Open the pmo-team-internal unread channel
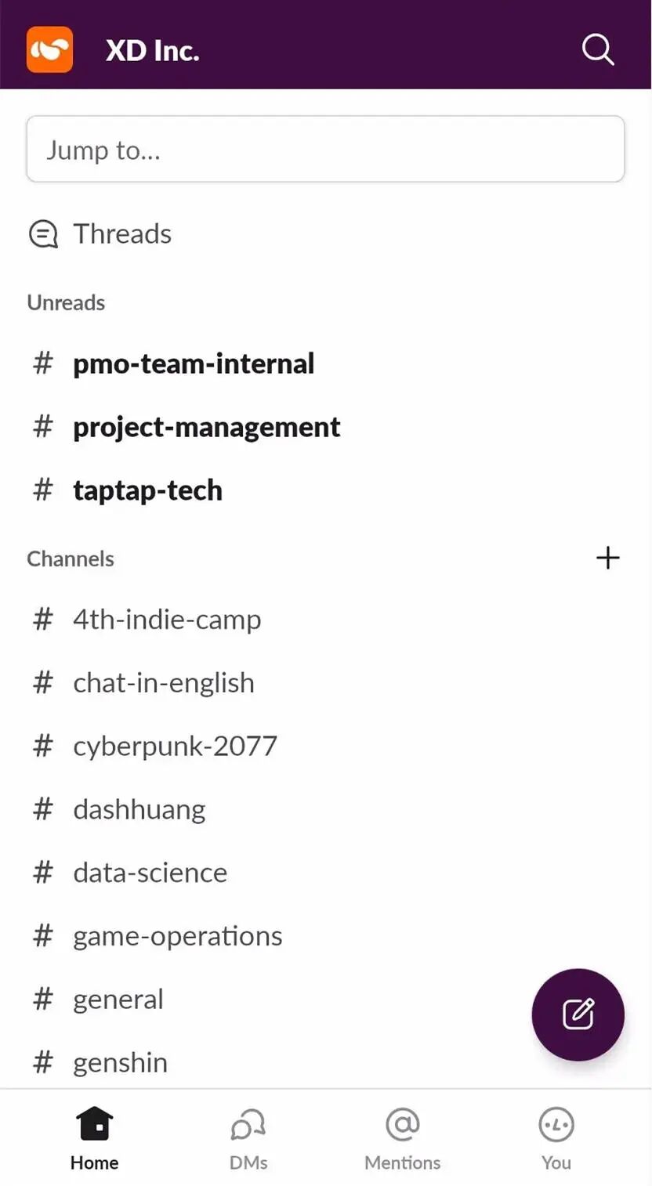The height and width of the screenshot is (1186, 652). (x=194, y=363)
